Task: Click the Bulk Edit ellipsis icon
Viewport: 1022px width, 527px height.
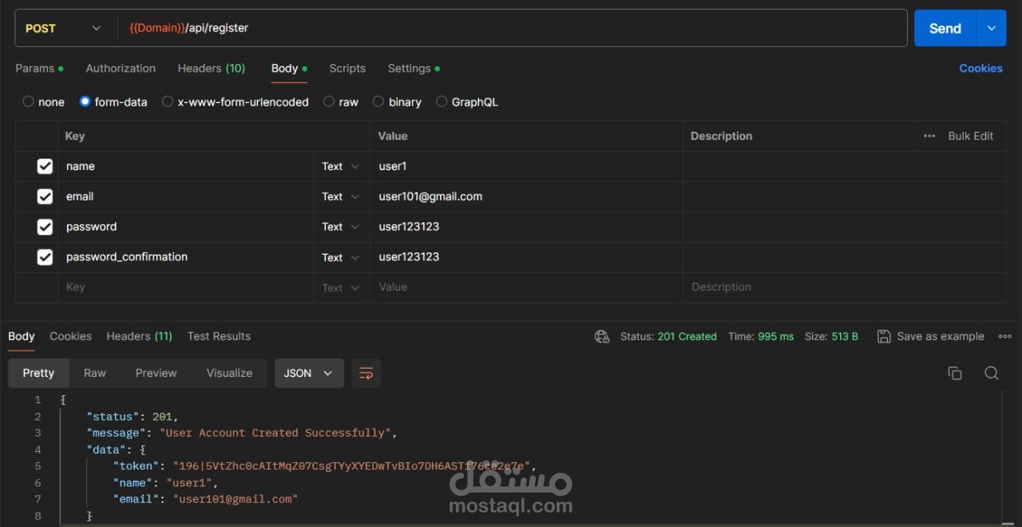Action: click(x=929, y=136)
